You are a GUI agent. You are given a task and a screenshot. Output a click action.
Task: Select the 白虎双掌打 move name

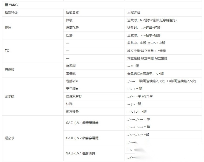pos(74,96)
